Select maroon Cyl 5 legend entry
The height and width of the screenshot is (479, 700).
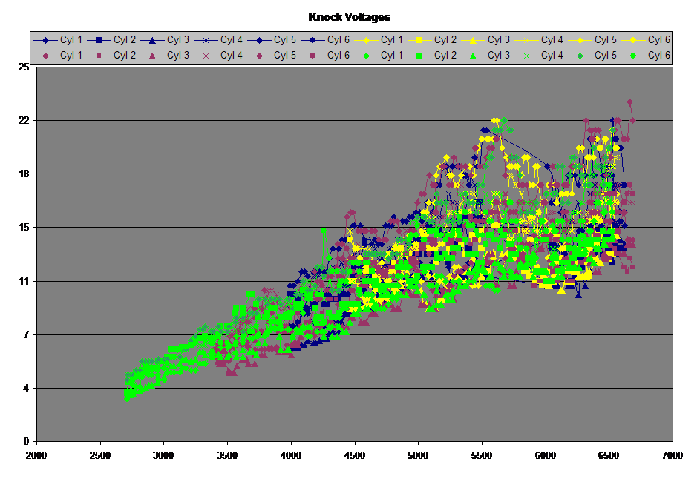(x=272, y=56)
